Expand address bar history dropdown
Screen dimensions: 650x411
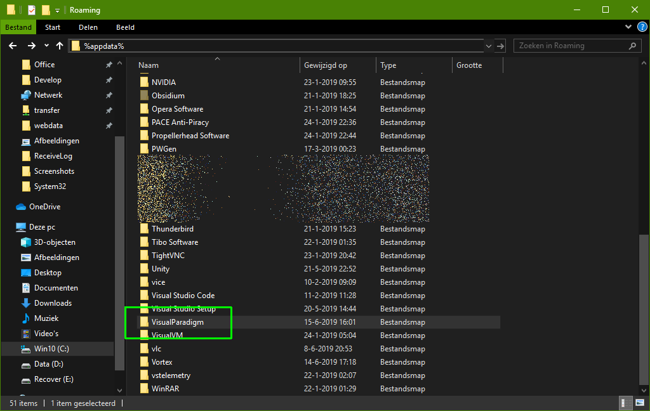point(489,46)
